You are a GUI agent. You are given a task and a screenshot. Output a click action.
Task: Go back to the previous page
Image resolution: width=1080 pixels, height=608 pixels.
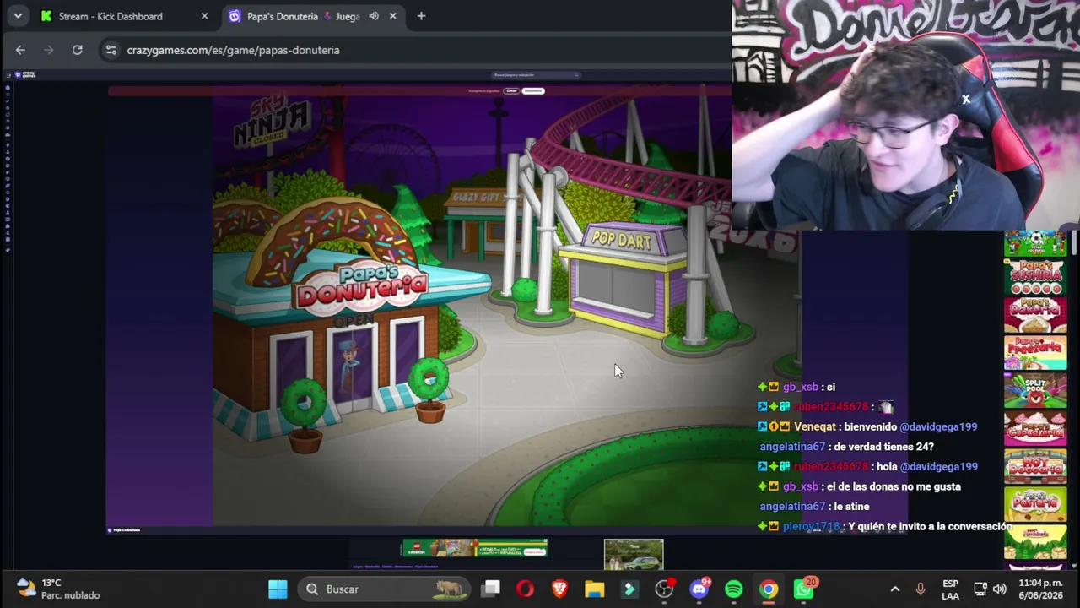pos(20,50)
